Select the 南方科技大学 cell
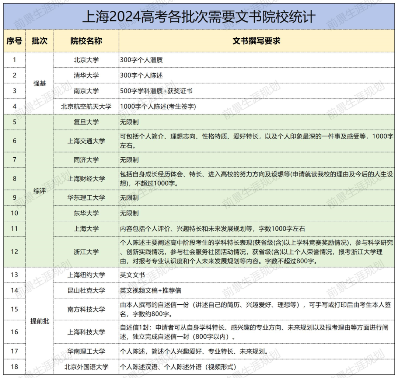Screen dimensions: 398x378 [x=86, y=309]
